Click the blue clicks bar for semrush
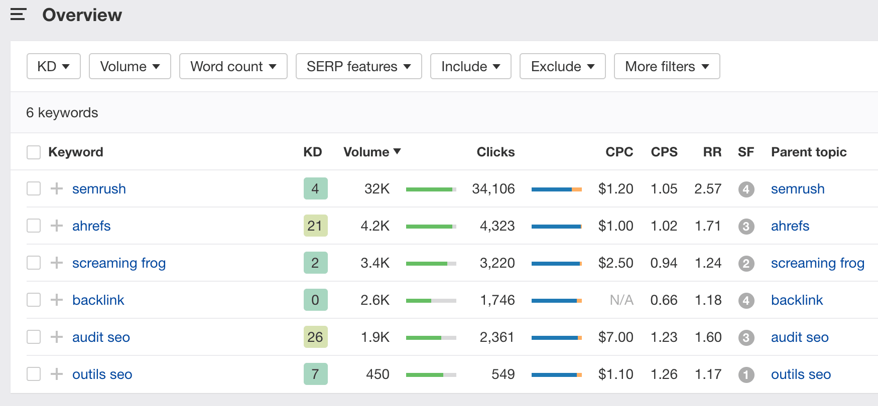This screenshot has height=406, width=878. pos(557,189)
